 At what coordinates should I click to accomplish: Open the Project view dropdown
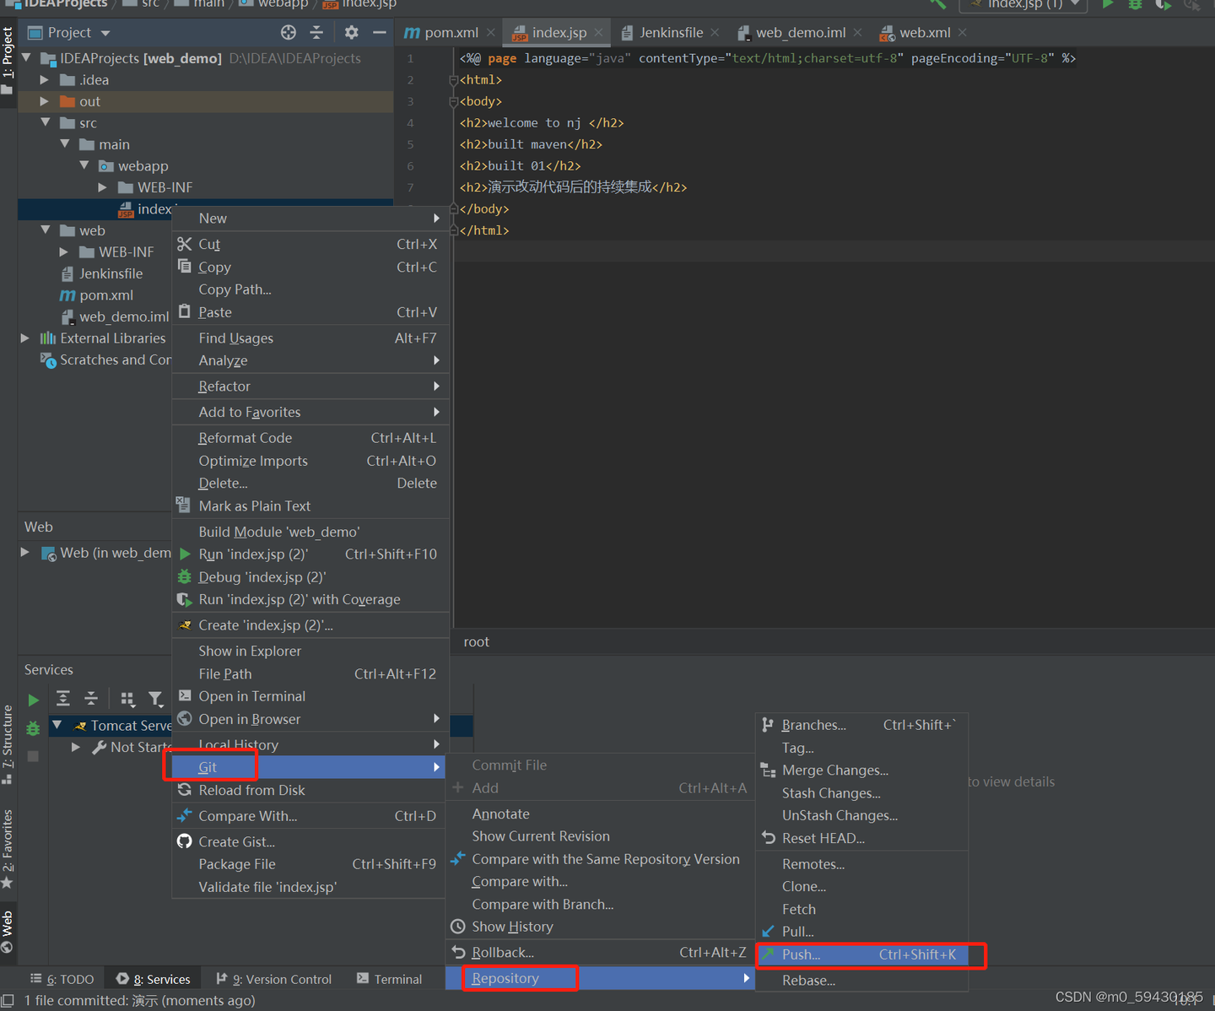tap(105, 34)
